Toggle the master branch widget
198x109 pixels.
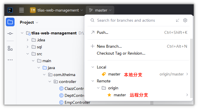[x=100, y=10]
